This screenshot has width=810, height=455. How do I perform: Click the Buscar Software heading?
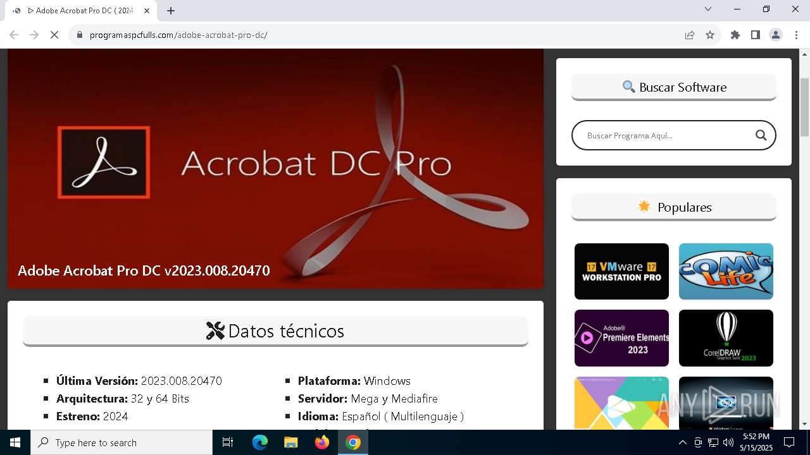tap(674, 87)
